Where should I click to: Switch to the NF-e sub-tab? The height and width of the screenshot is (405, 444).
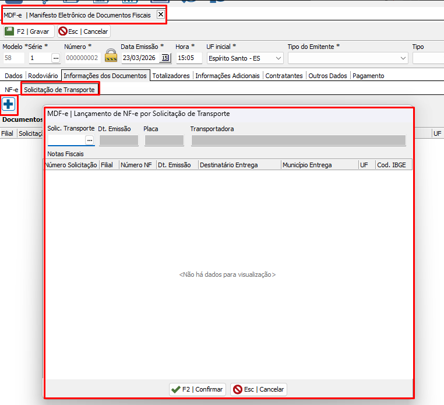click(11, 90)
